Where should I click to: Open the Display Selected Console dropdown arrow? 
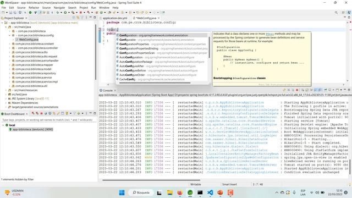pos(333,90)
